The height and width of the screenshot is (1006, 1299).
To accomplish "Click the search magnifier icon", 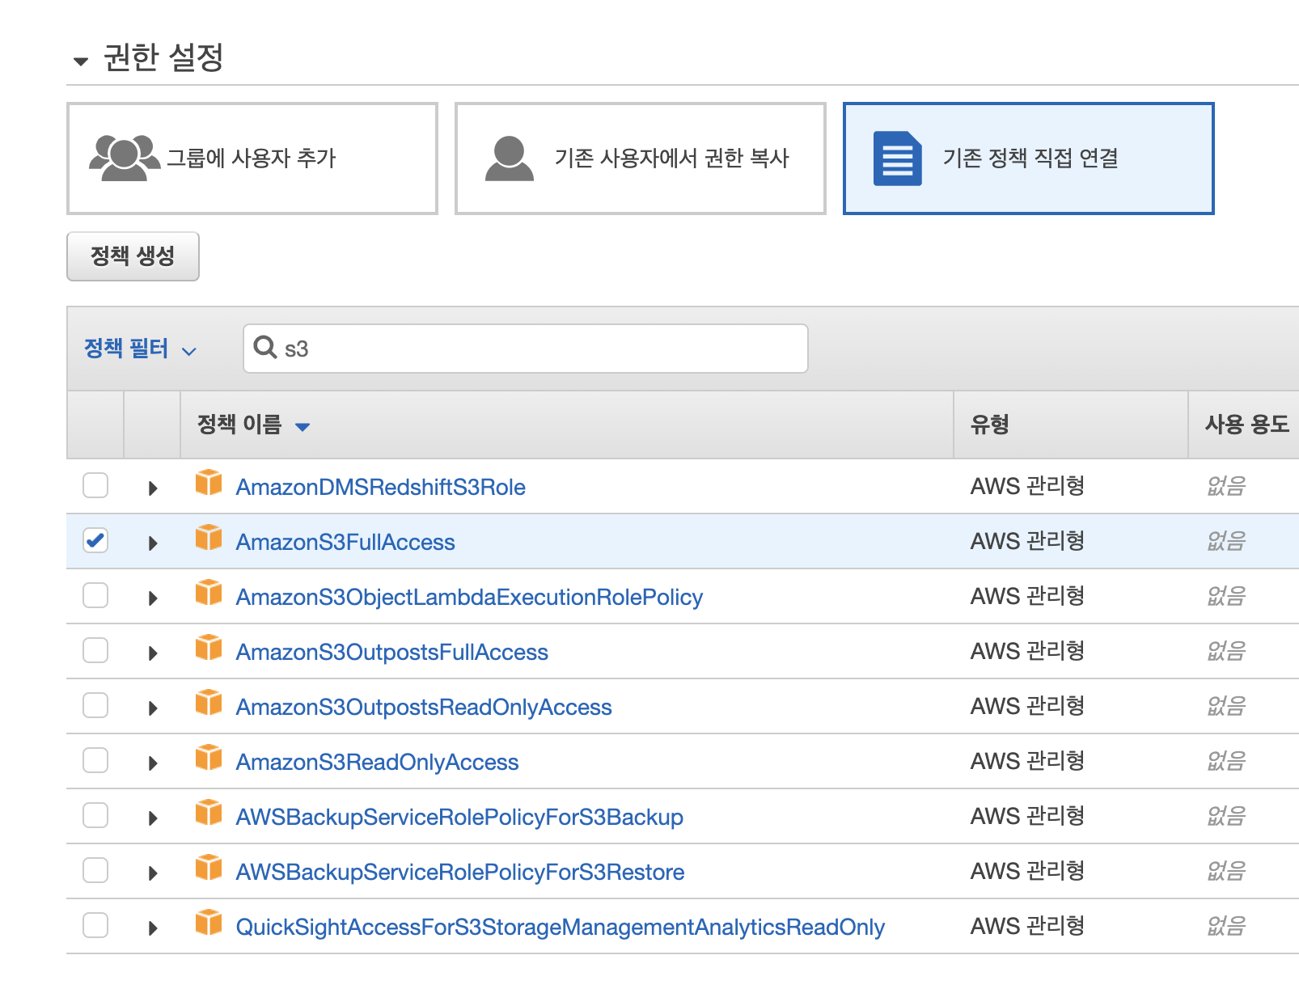I will (x=265, y=347).
